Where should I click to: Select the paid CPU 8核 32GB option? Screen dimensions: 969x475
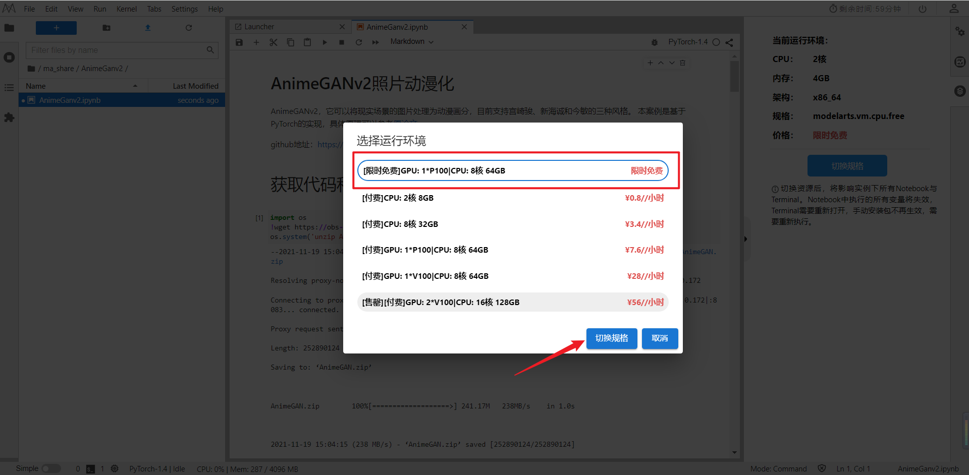click(513, 224)
